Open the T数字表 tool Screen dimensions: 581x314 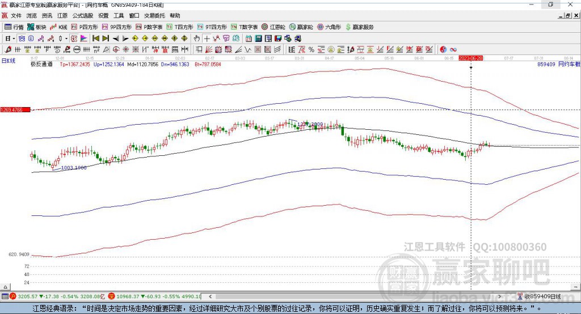[x=244, y=27]
